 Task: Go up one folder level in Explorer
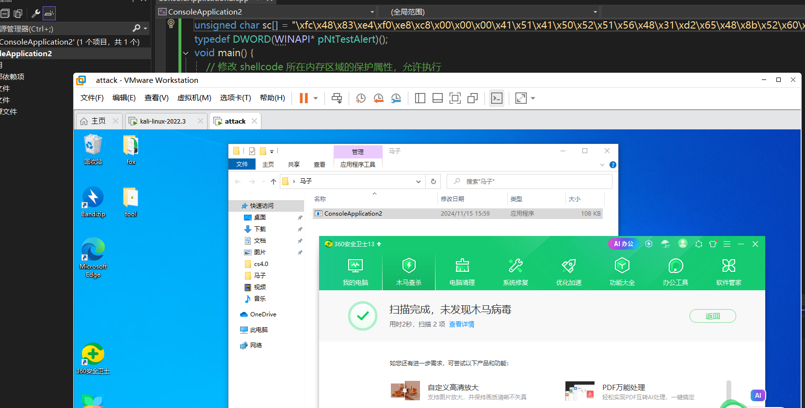point(274,181)
